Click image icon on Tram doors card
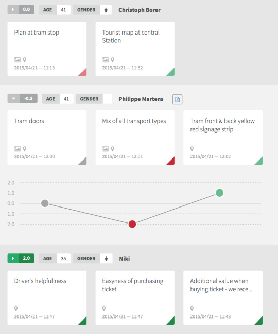The width and height of the screenshot is (278, 334). (17, 149)
